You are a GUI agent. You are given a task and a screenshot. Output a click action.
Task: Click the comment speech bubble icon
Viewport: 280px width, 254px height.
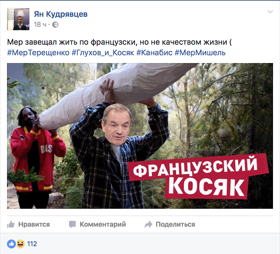click(x=72, y=224)
